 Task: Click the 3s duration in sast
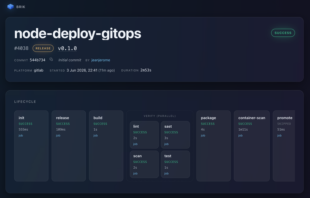(166, 138)
